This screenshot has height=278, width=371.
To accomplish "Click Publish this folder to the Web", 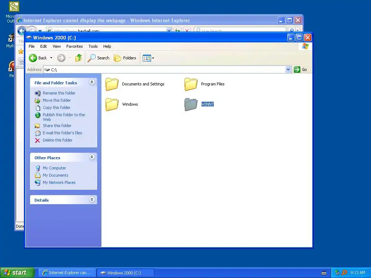I will [64, 117].
